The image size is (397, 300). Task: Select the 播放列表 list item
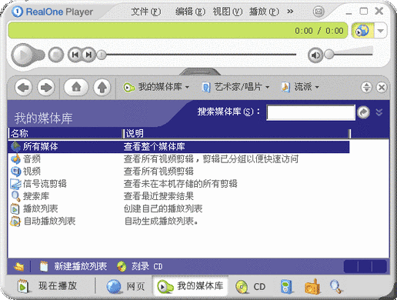pyautogui.click(x=41, y=208)
